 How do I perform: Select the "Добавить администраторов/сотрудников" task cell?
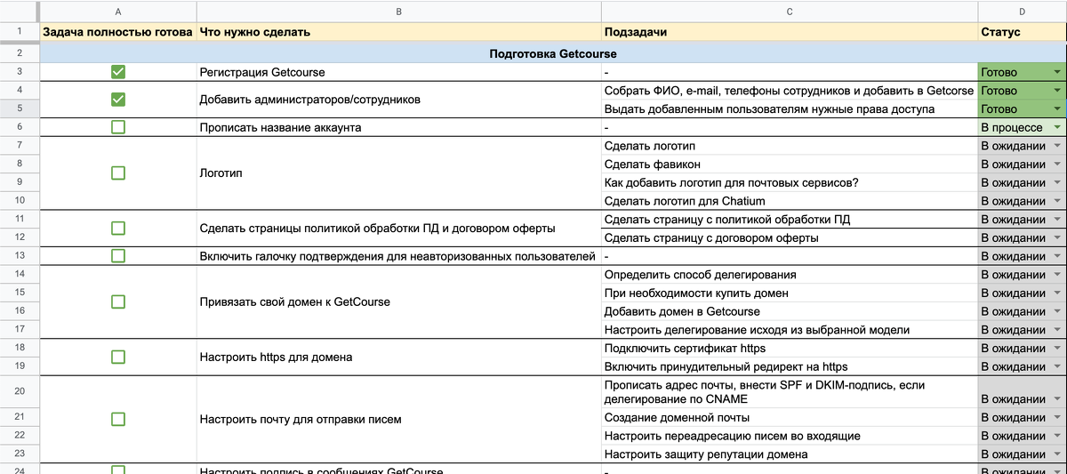[x=398, y=100]
